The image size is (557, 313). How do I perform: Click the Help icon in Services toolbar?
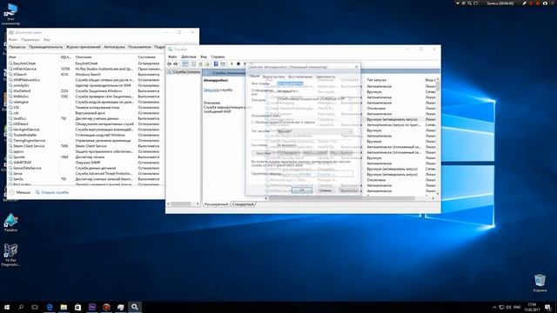tap(216, 63)
